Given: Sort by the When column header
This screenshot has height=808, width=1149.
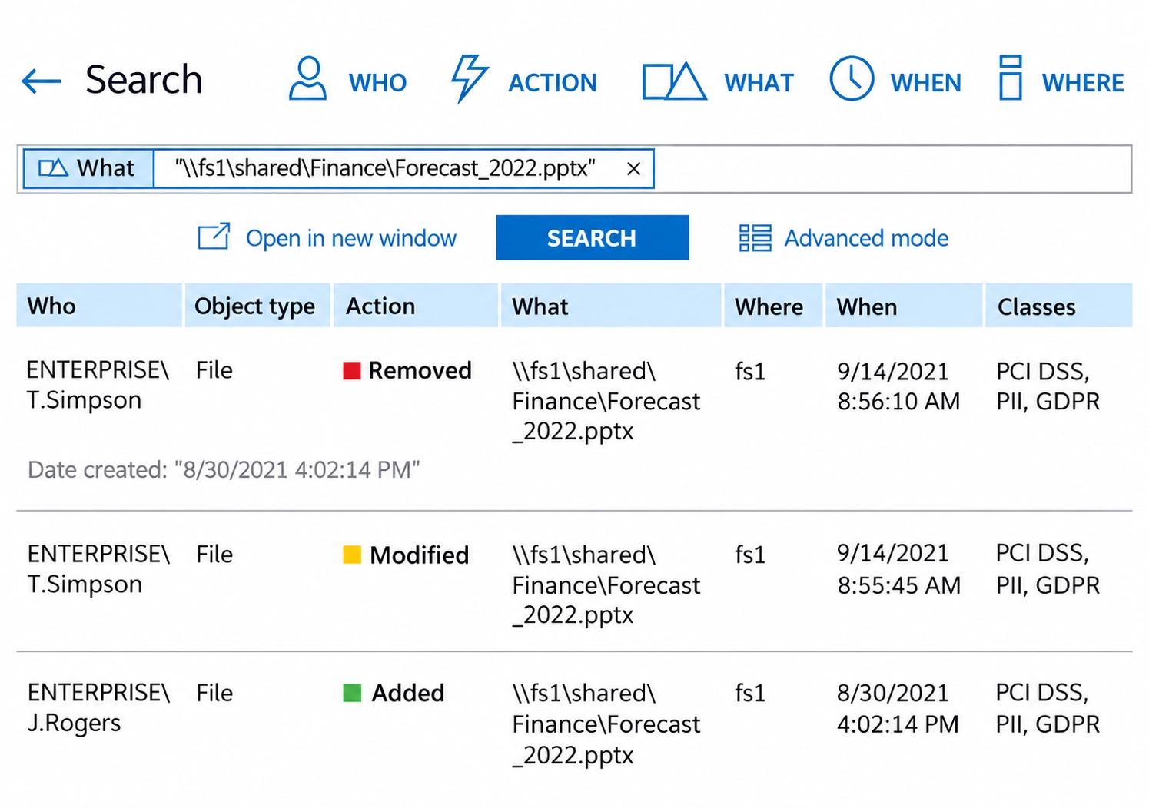Looking at the screenshot, I should tap(904, 306).
